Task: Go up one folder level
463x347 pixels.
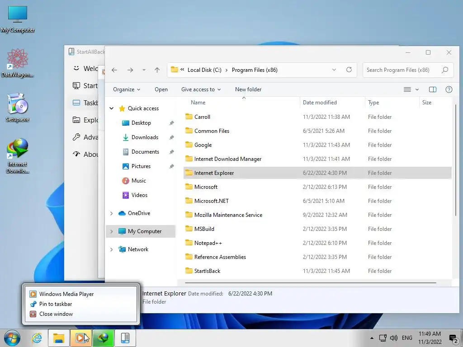Action: pos(157,70)
